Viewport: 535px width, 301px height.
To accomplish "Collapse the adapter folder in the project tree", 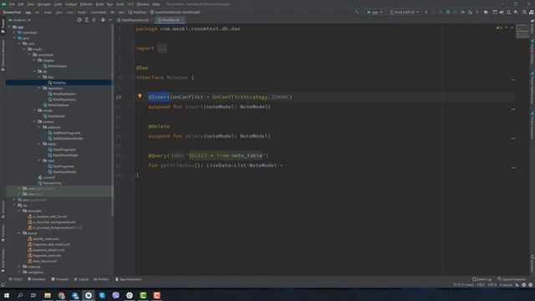I will [x=34, y=60].
